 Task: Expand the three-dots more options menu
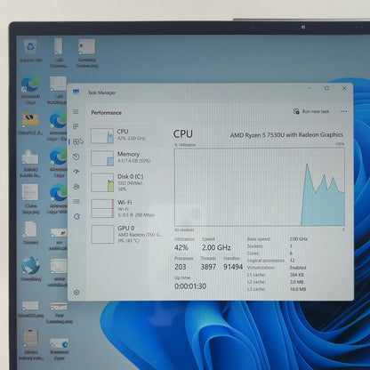tap(344, 111)
